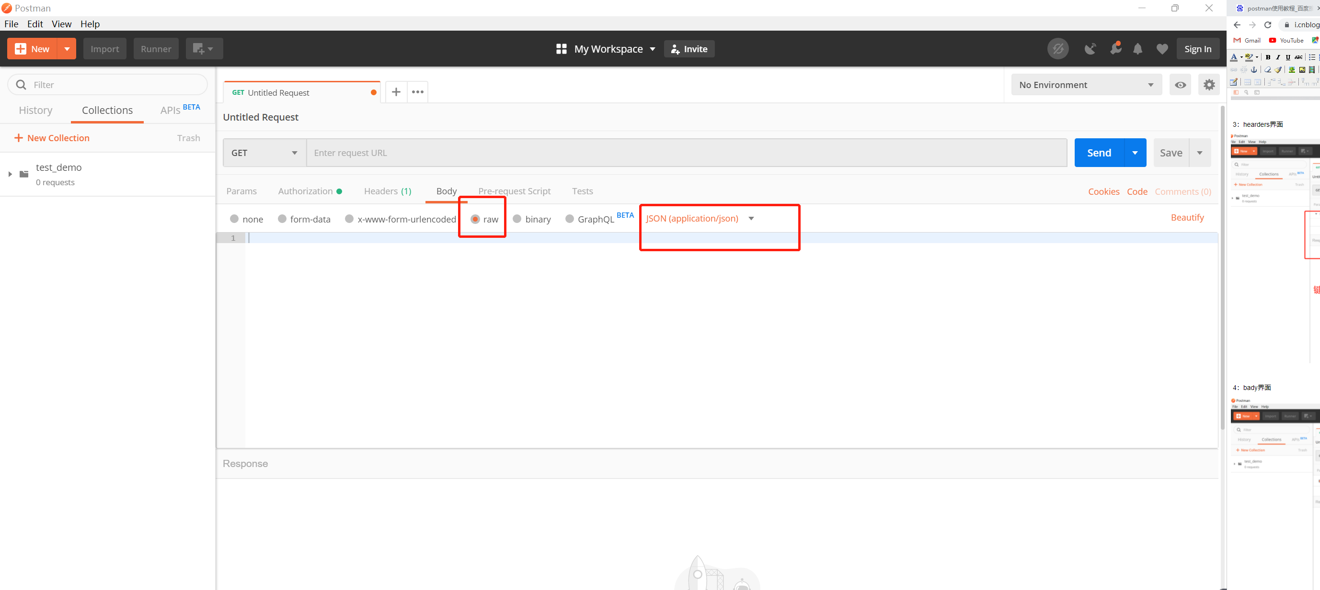Open the Help menu
Image resolution: width=1320 pixels, height=590 pixels.
pos(90,24)
